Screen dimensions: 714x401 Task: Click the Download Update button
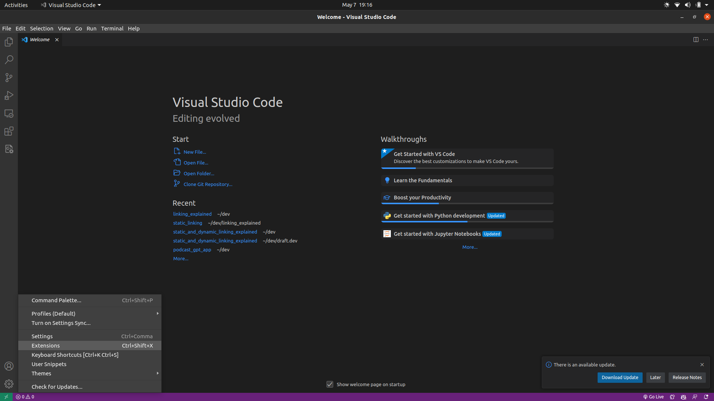[x=620, y=378]
